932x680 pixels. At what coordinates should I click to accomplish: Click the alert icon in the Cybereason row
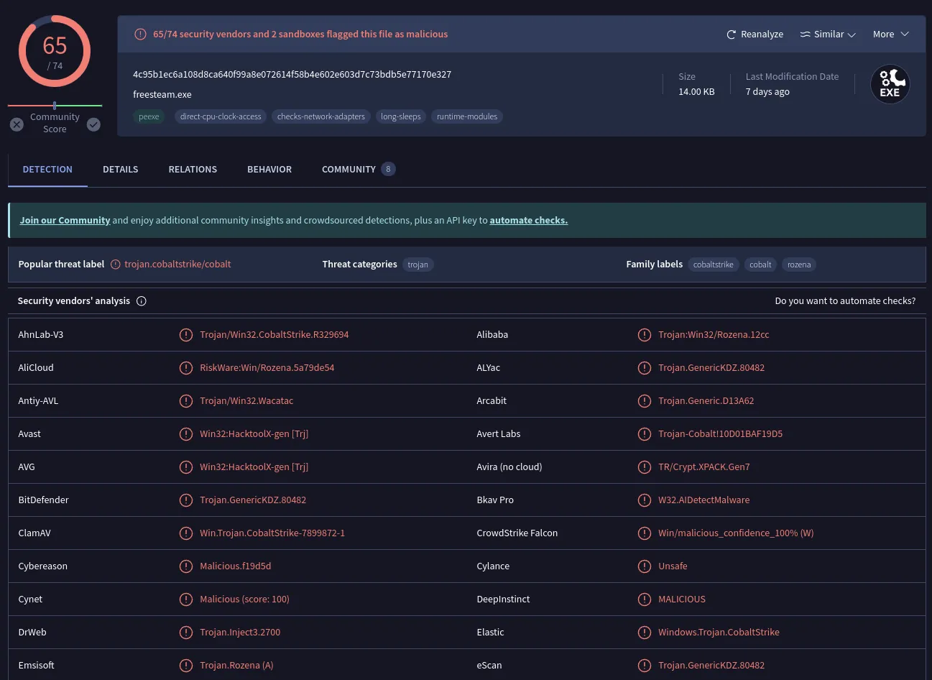[x=186, y=566]
